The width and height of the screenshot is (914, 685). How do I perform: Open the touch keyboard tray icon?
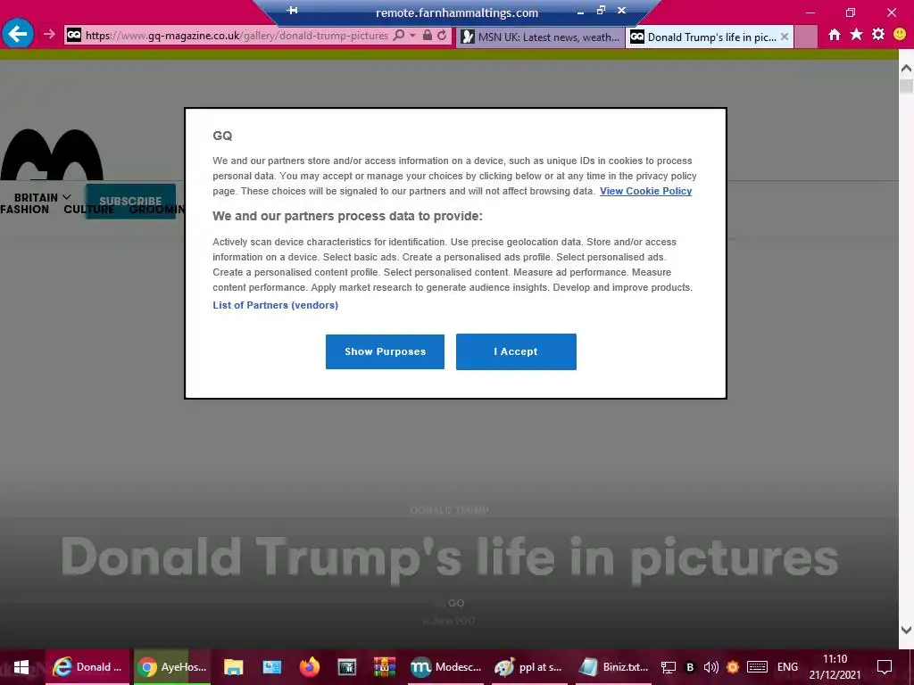757,667
